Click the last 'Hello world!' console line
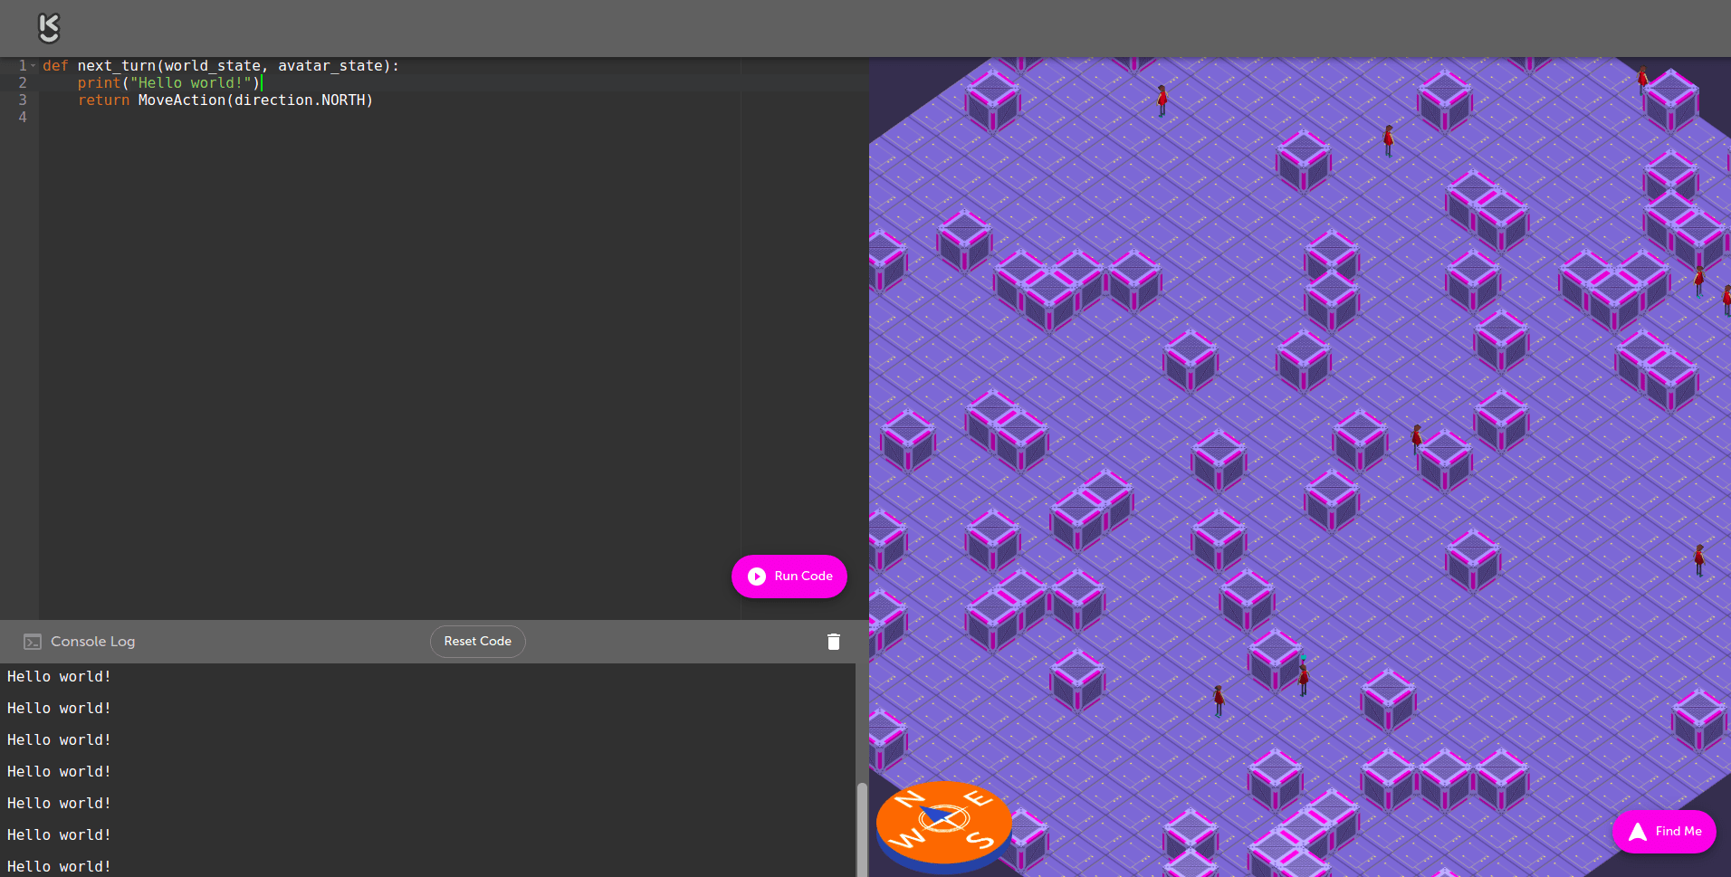The width and height of the screenshot is (1731, 877). pyautogui.click(x=59, y=867)
